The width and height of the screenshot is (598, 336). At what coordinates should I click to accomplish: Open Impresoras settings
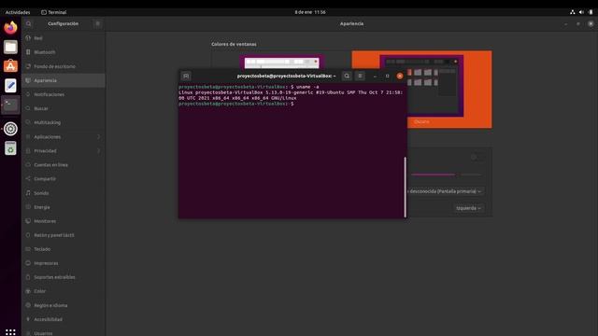64,263
